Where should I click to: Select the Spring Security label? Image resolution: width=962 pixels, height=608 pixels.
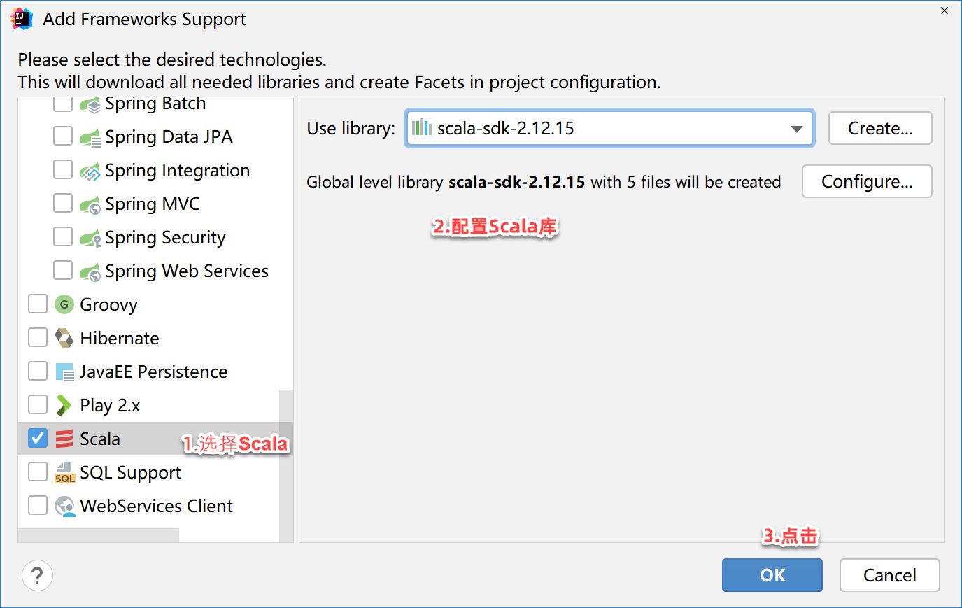click(165, 238)
